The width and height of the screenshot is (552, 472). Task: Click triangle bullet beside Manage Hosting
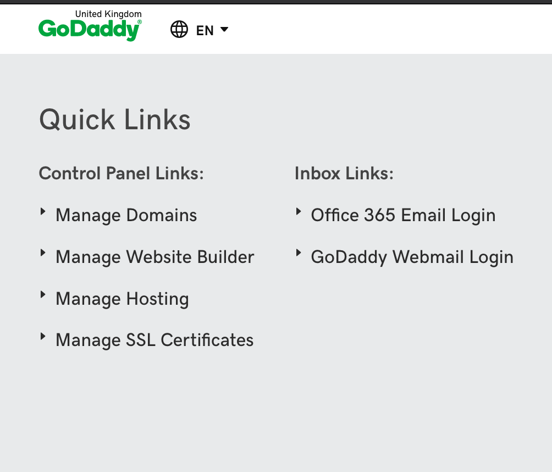click(x=43, y=294)
